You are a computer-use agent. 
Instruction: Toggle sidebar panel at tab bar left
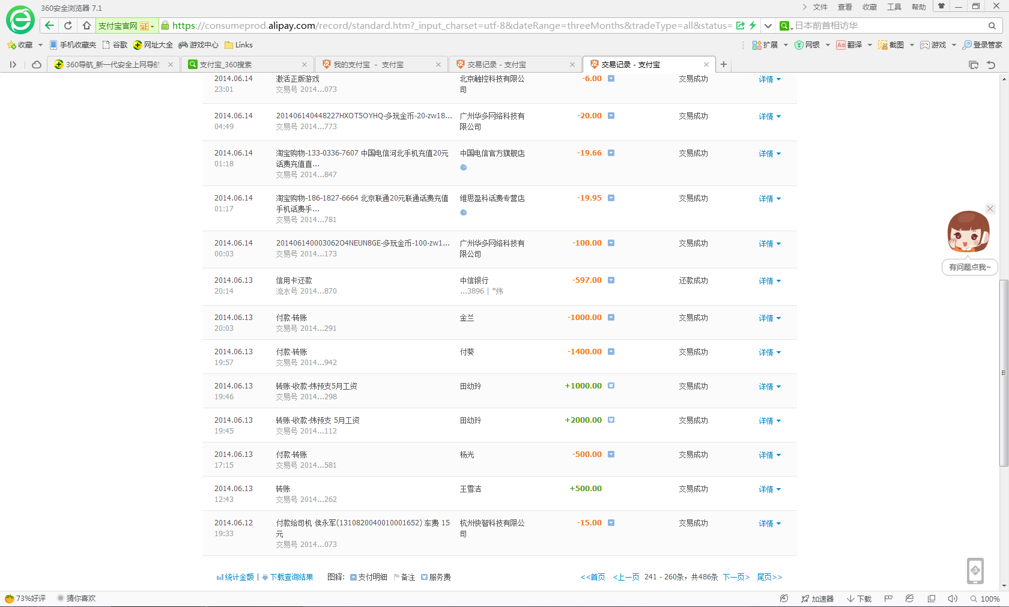coord(13,64)
